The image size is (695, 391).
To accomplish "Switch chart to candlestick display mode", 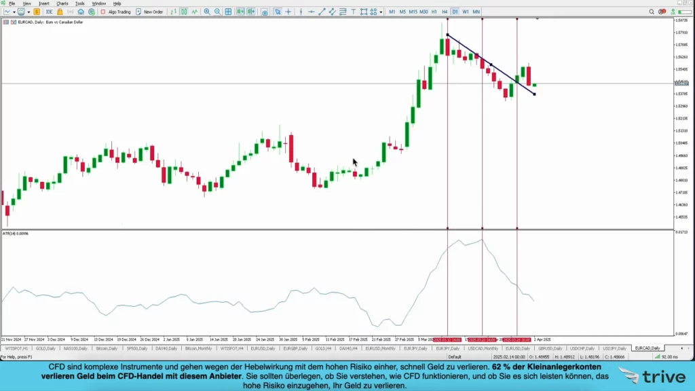I will 184,12.
